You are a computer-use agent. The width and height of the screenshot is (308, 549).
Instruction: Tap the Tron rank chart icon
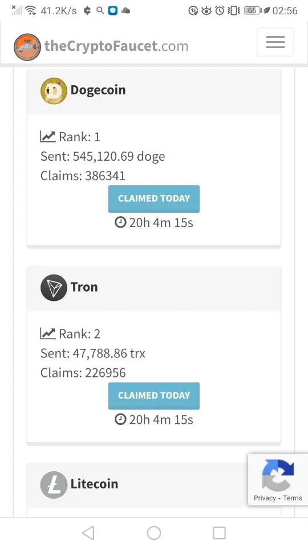48,333
